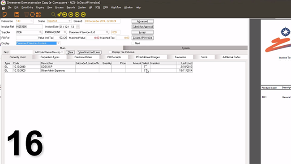Click the magnifier search toolbar icon
Screen dimensions: 291x164
[x=53, y=14]
